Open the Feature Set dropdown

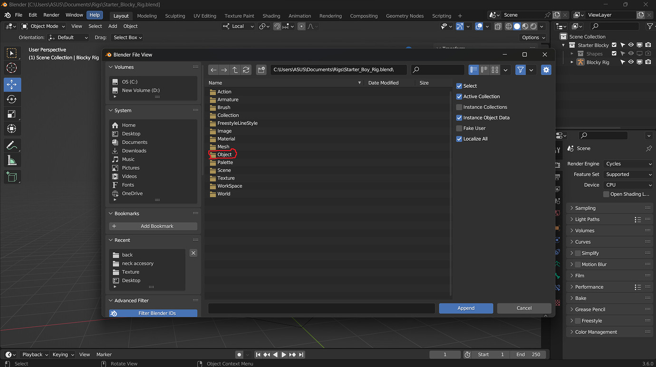click(x=628, y=174)
